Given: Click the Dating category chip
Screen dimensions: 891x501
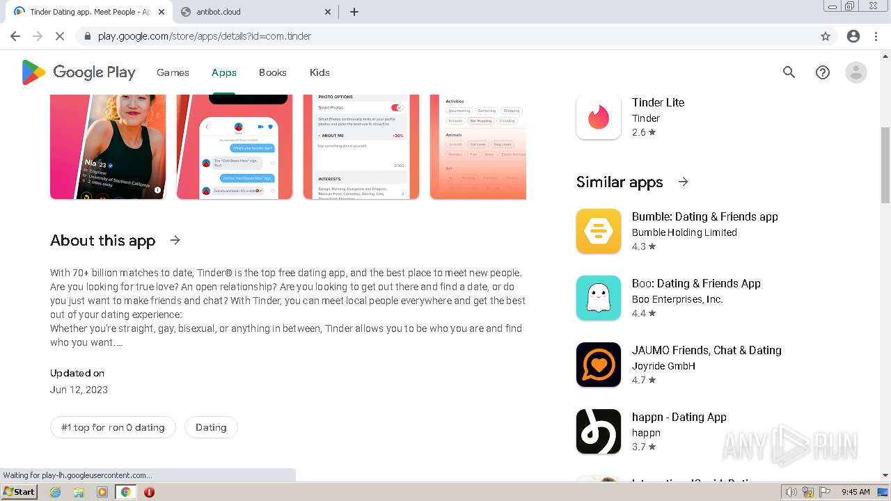Looking at the screenshot, I should coord(211,427).
